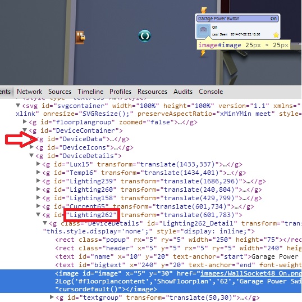Open the Timeline tab
This screenshot has width=302, height=302.
pos(90,92)
